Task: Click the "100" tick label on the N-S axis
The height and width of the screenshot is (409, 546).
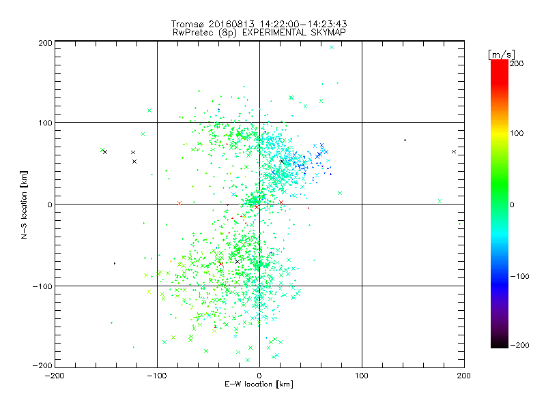Action: (45, 123)
